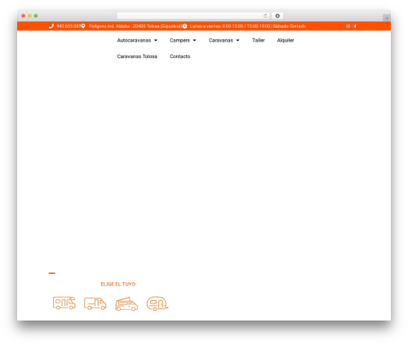Select the van vehicle icon

click(95, 303)
